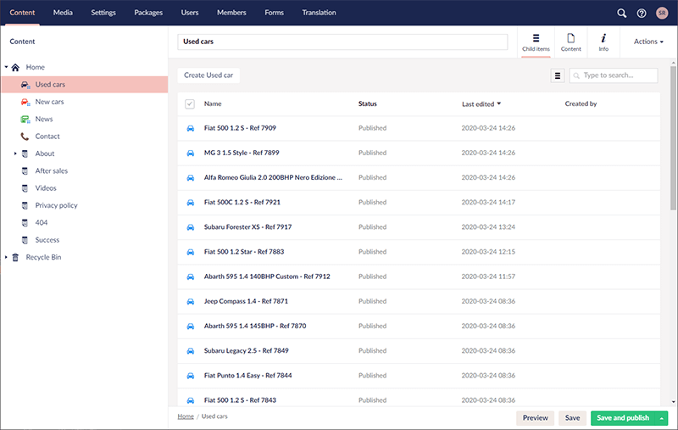The image size is (678, 430).
Task: Click the Created by column header
Action: tap(581, 103)
